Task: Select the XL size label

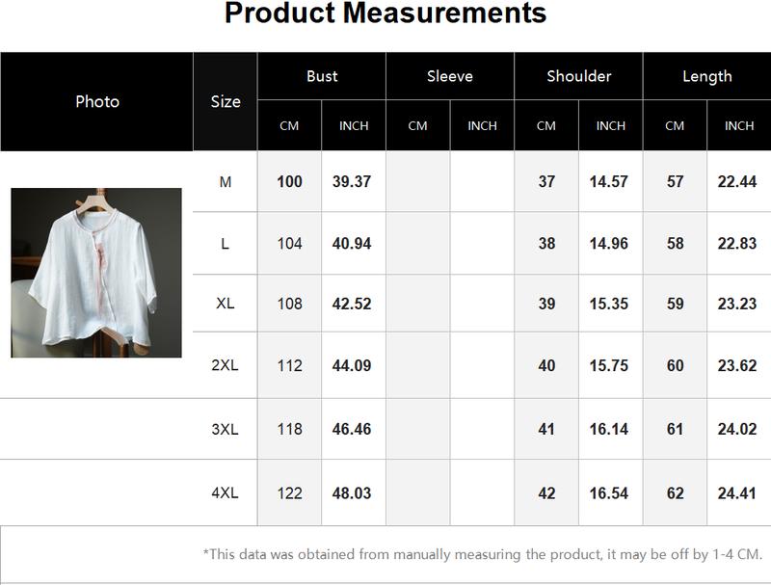Action: pyautogui.click(x=226, y=304)
